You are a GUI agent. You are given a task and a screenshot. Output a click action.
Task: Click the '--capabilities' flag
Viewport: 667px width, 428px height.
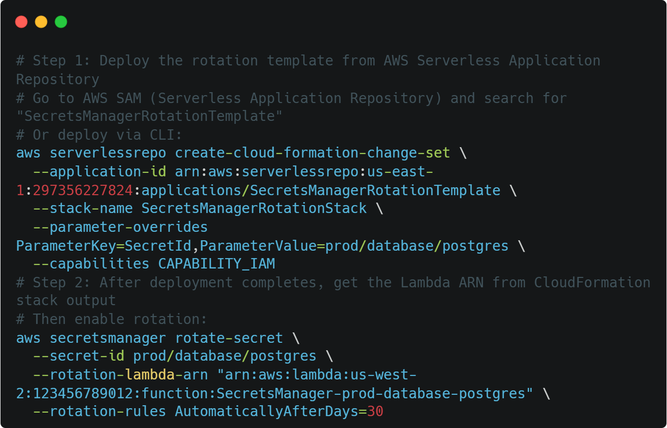[91, 264]
